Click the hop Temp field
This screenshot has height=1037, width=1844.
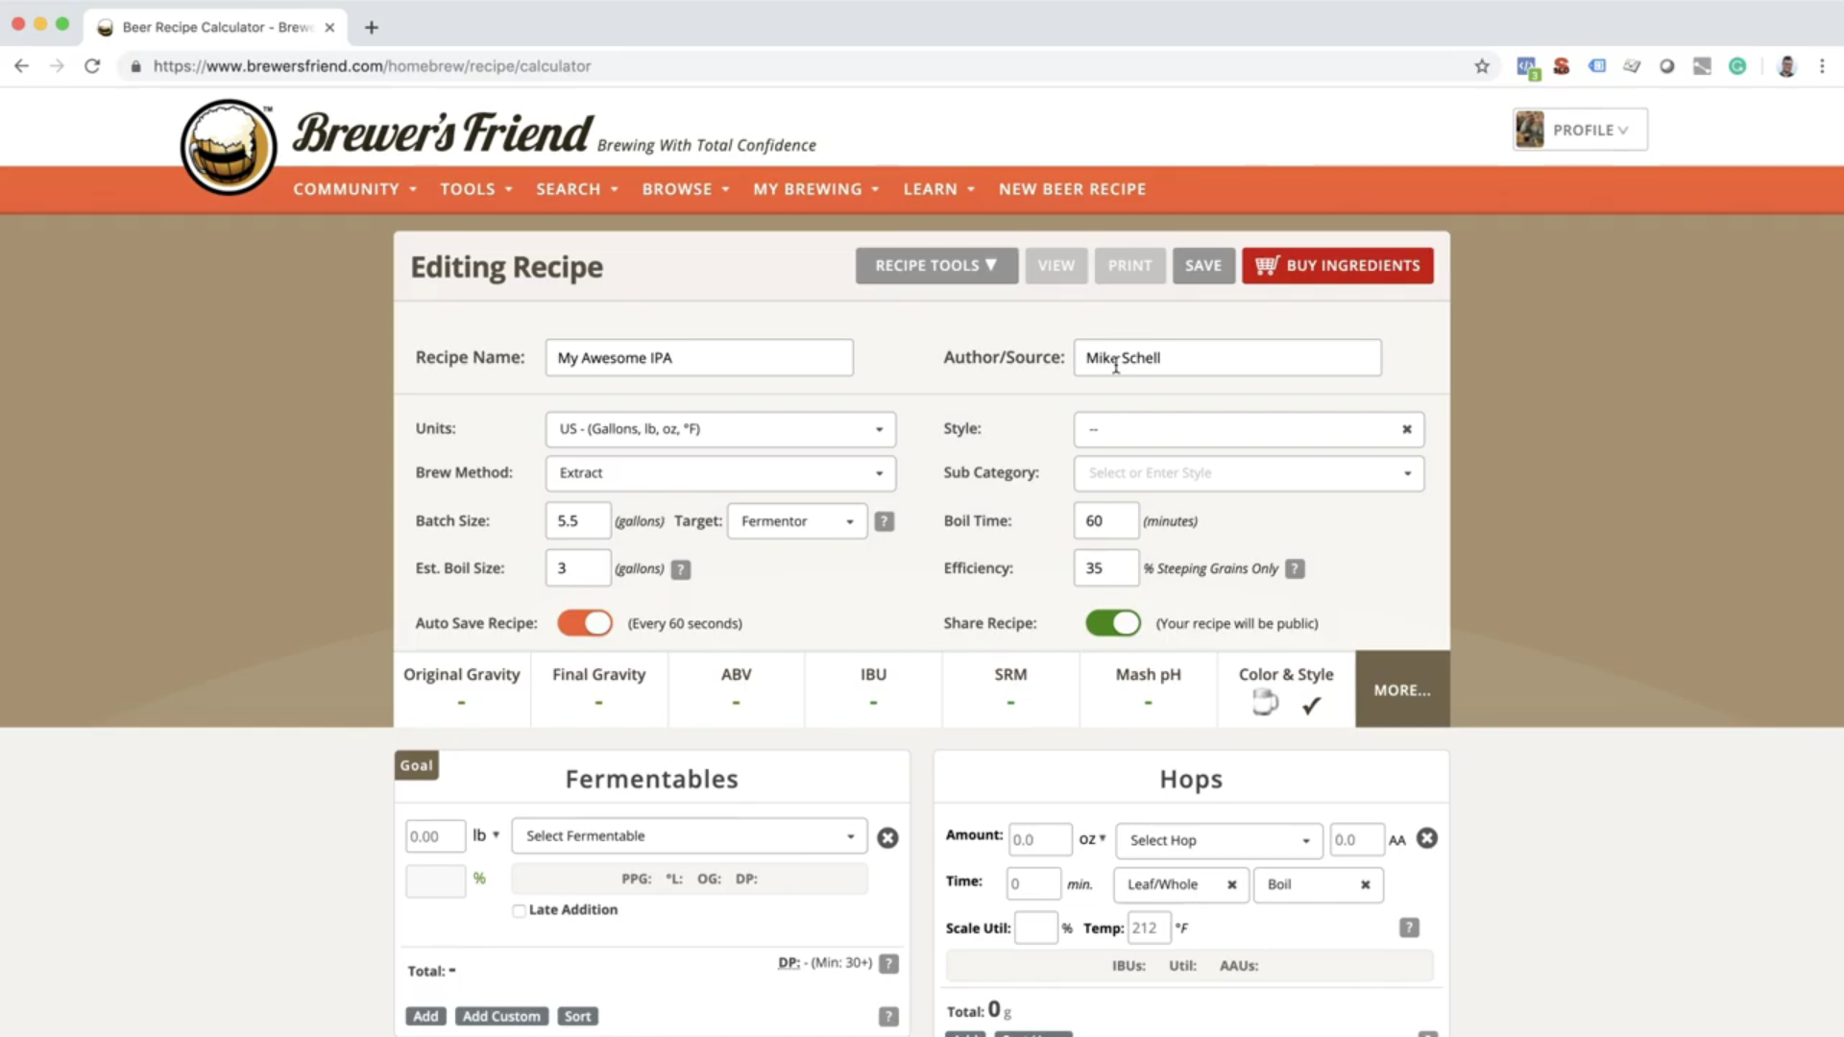1148,928
